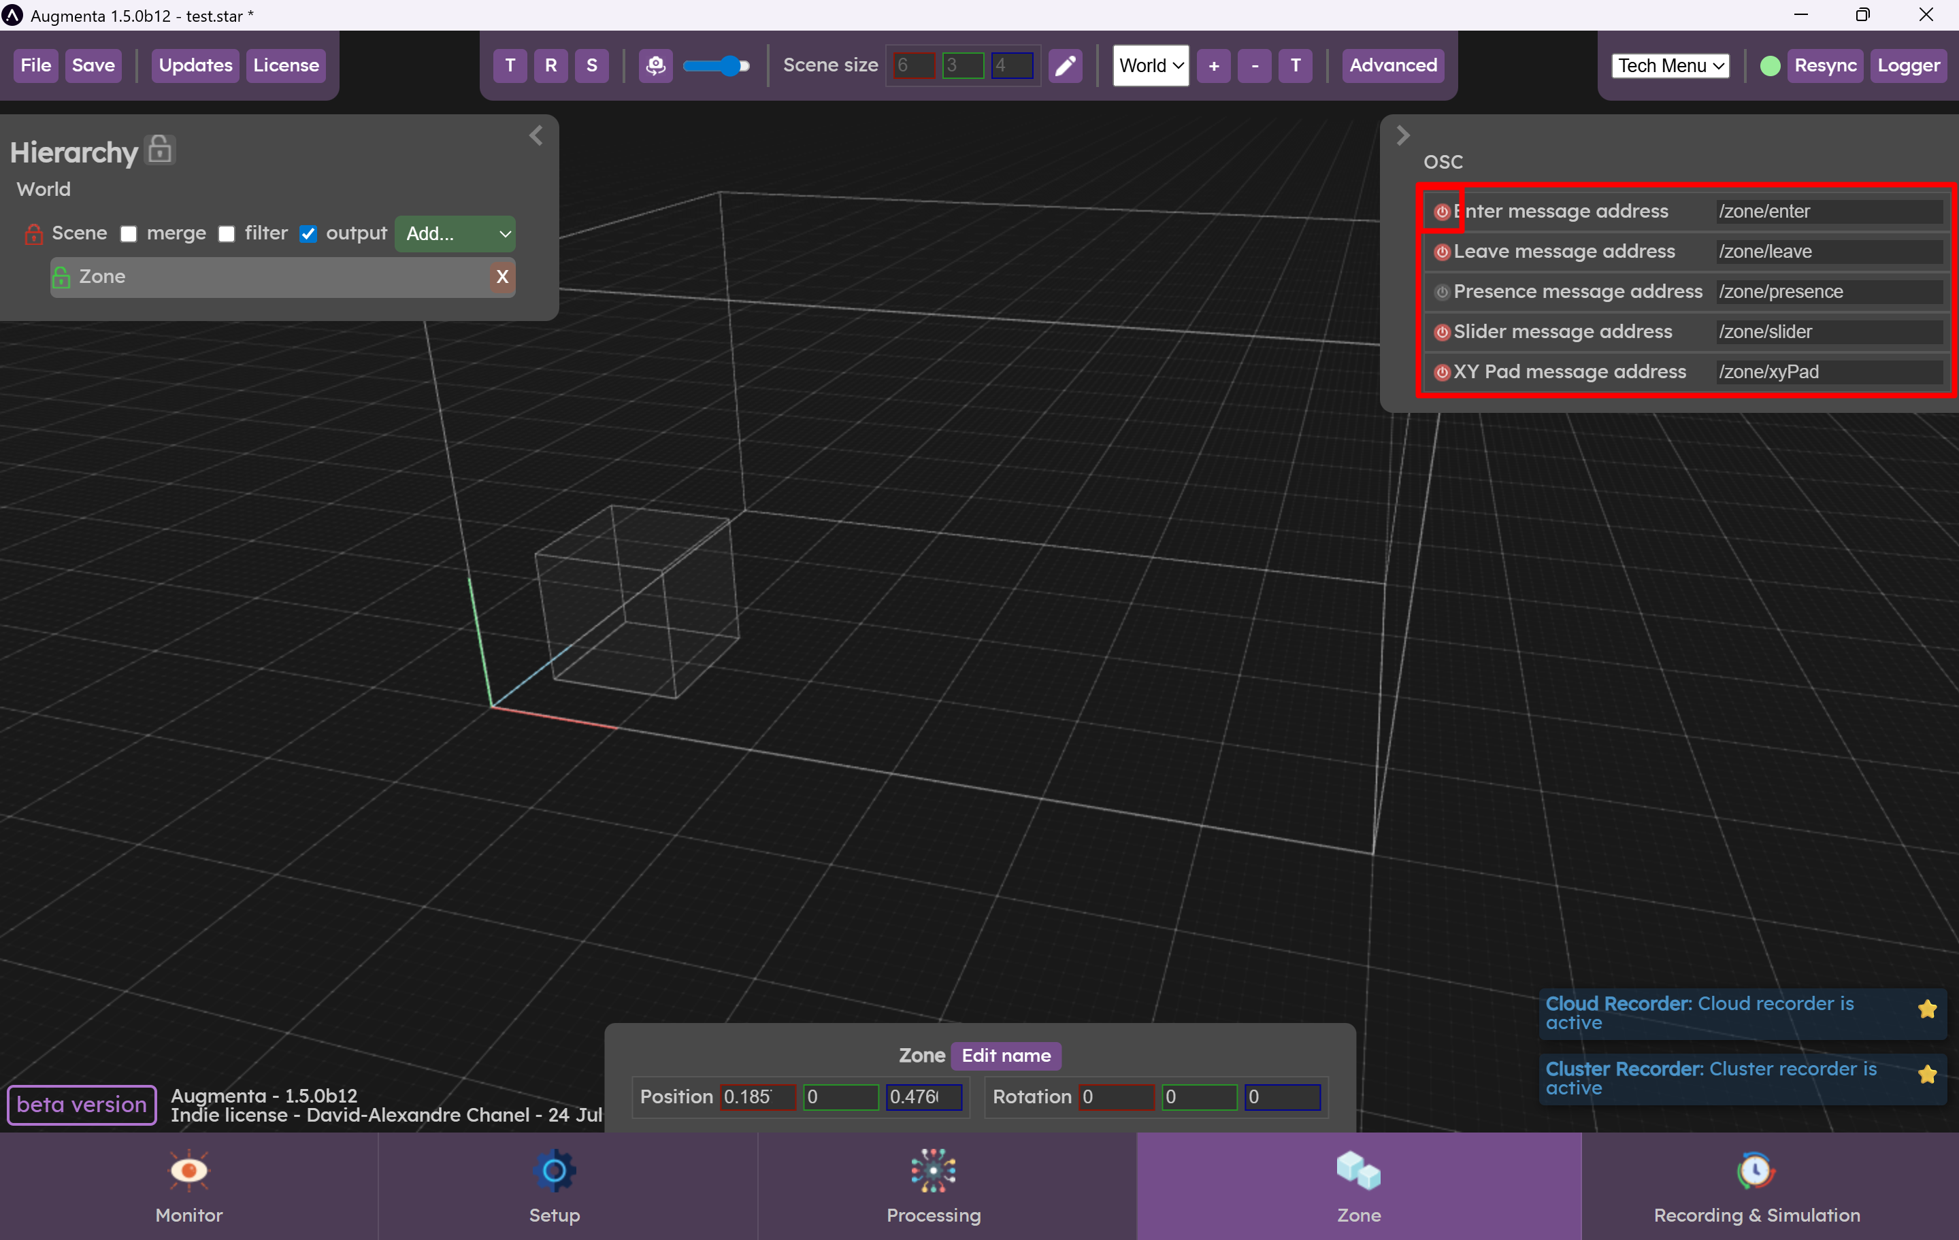Click the green Zone lock icon

(61, 278)
